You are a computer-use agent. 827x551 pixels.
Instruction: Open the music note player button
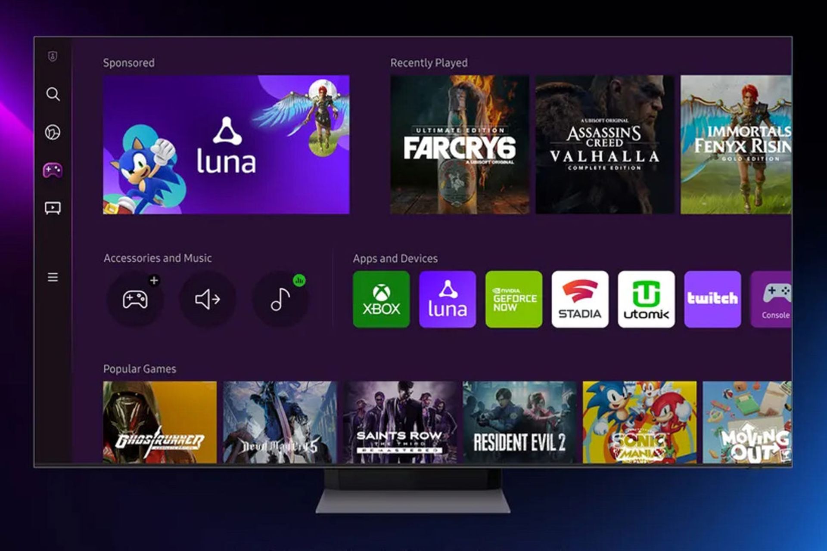(280, 299)
